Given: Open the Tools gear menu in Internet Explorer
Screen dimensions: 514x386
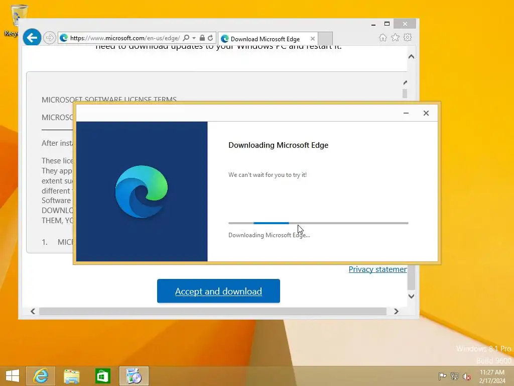Looking at the screenshot, I should 408,37.
